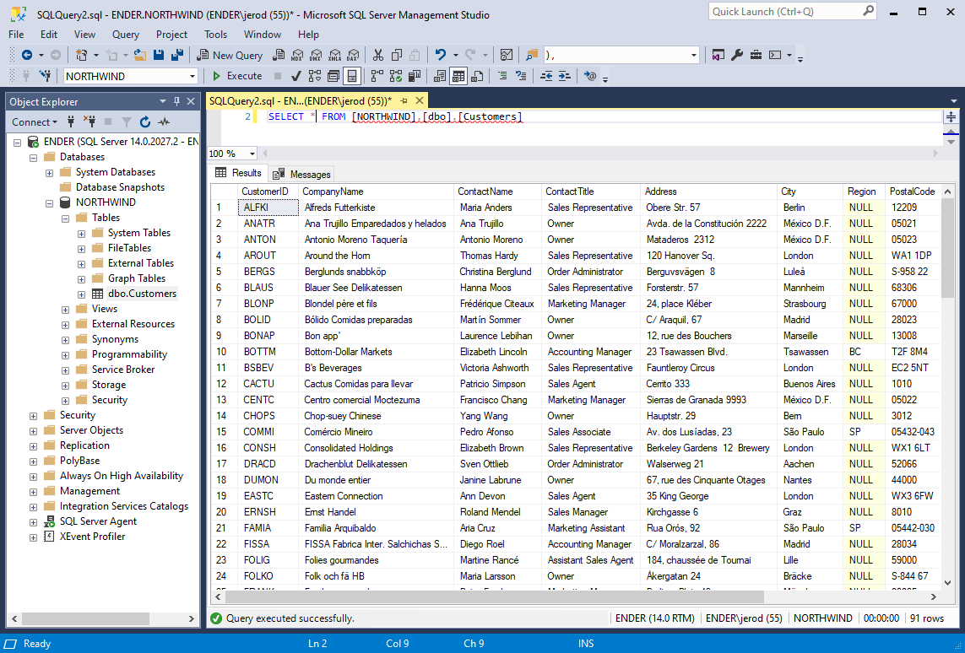Refresh the Object Explorer tree
Screen dimensions: 965x653
145,121
